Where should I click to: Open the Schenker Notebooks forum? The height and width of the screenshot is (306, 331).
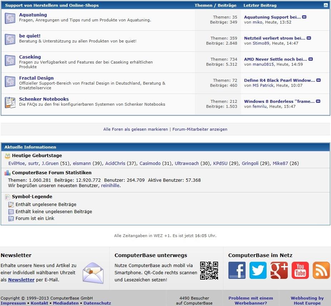pos(44,99)
